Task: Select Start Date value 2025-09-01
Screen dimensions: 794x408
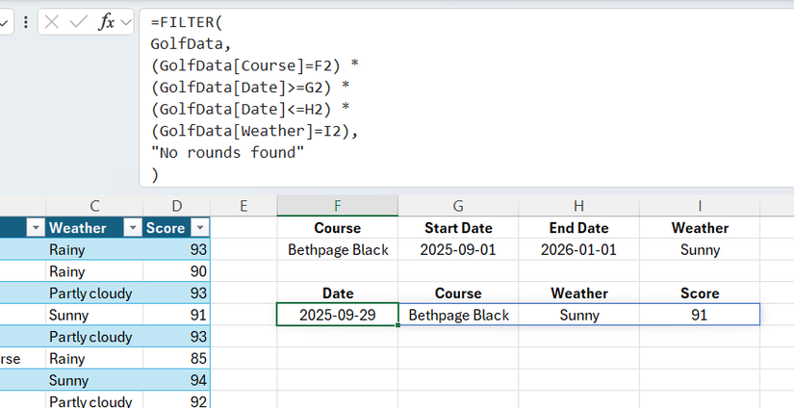Action: pyautogui.click(x=458, y=249)
